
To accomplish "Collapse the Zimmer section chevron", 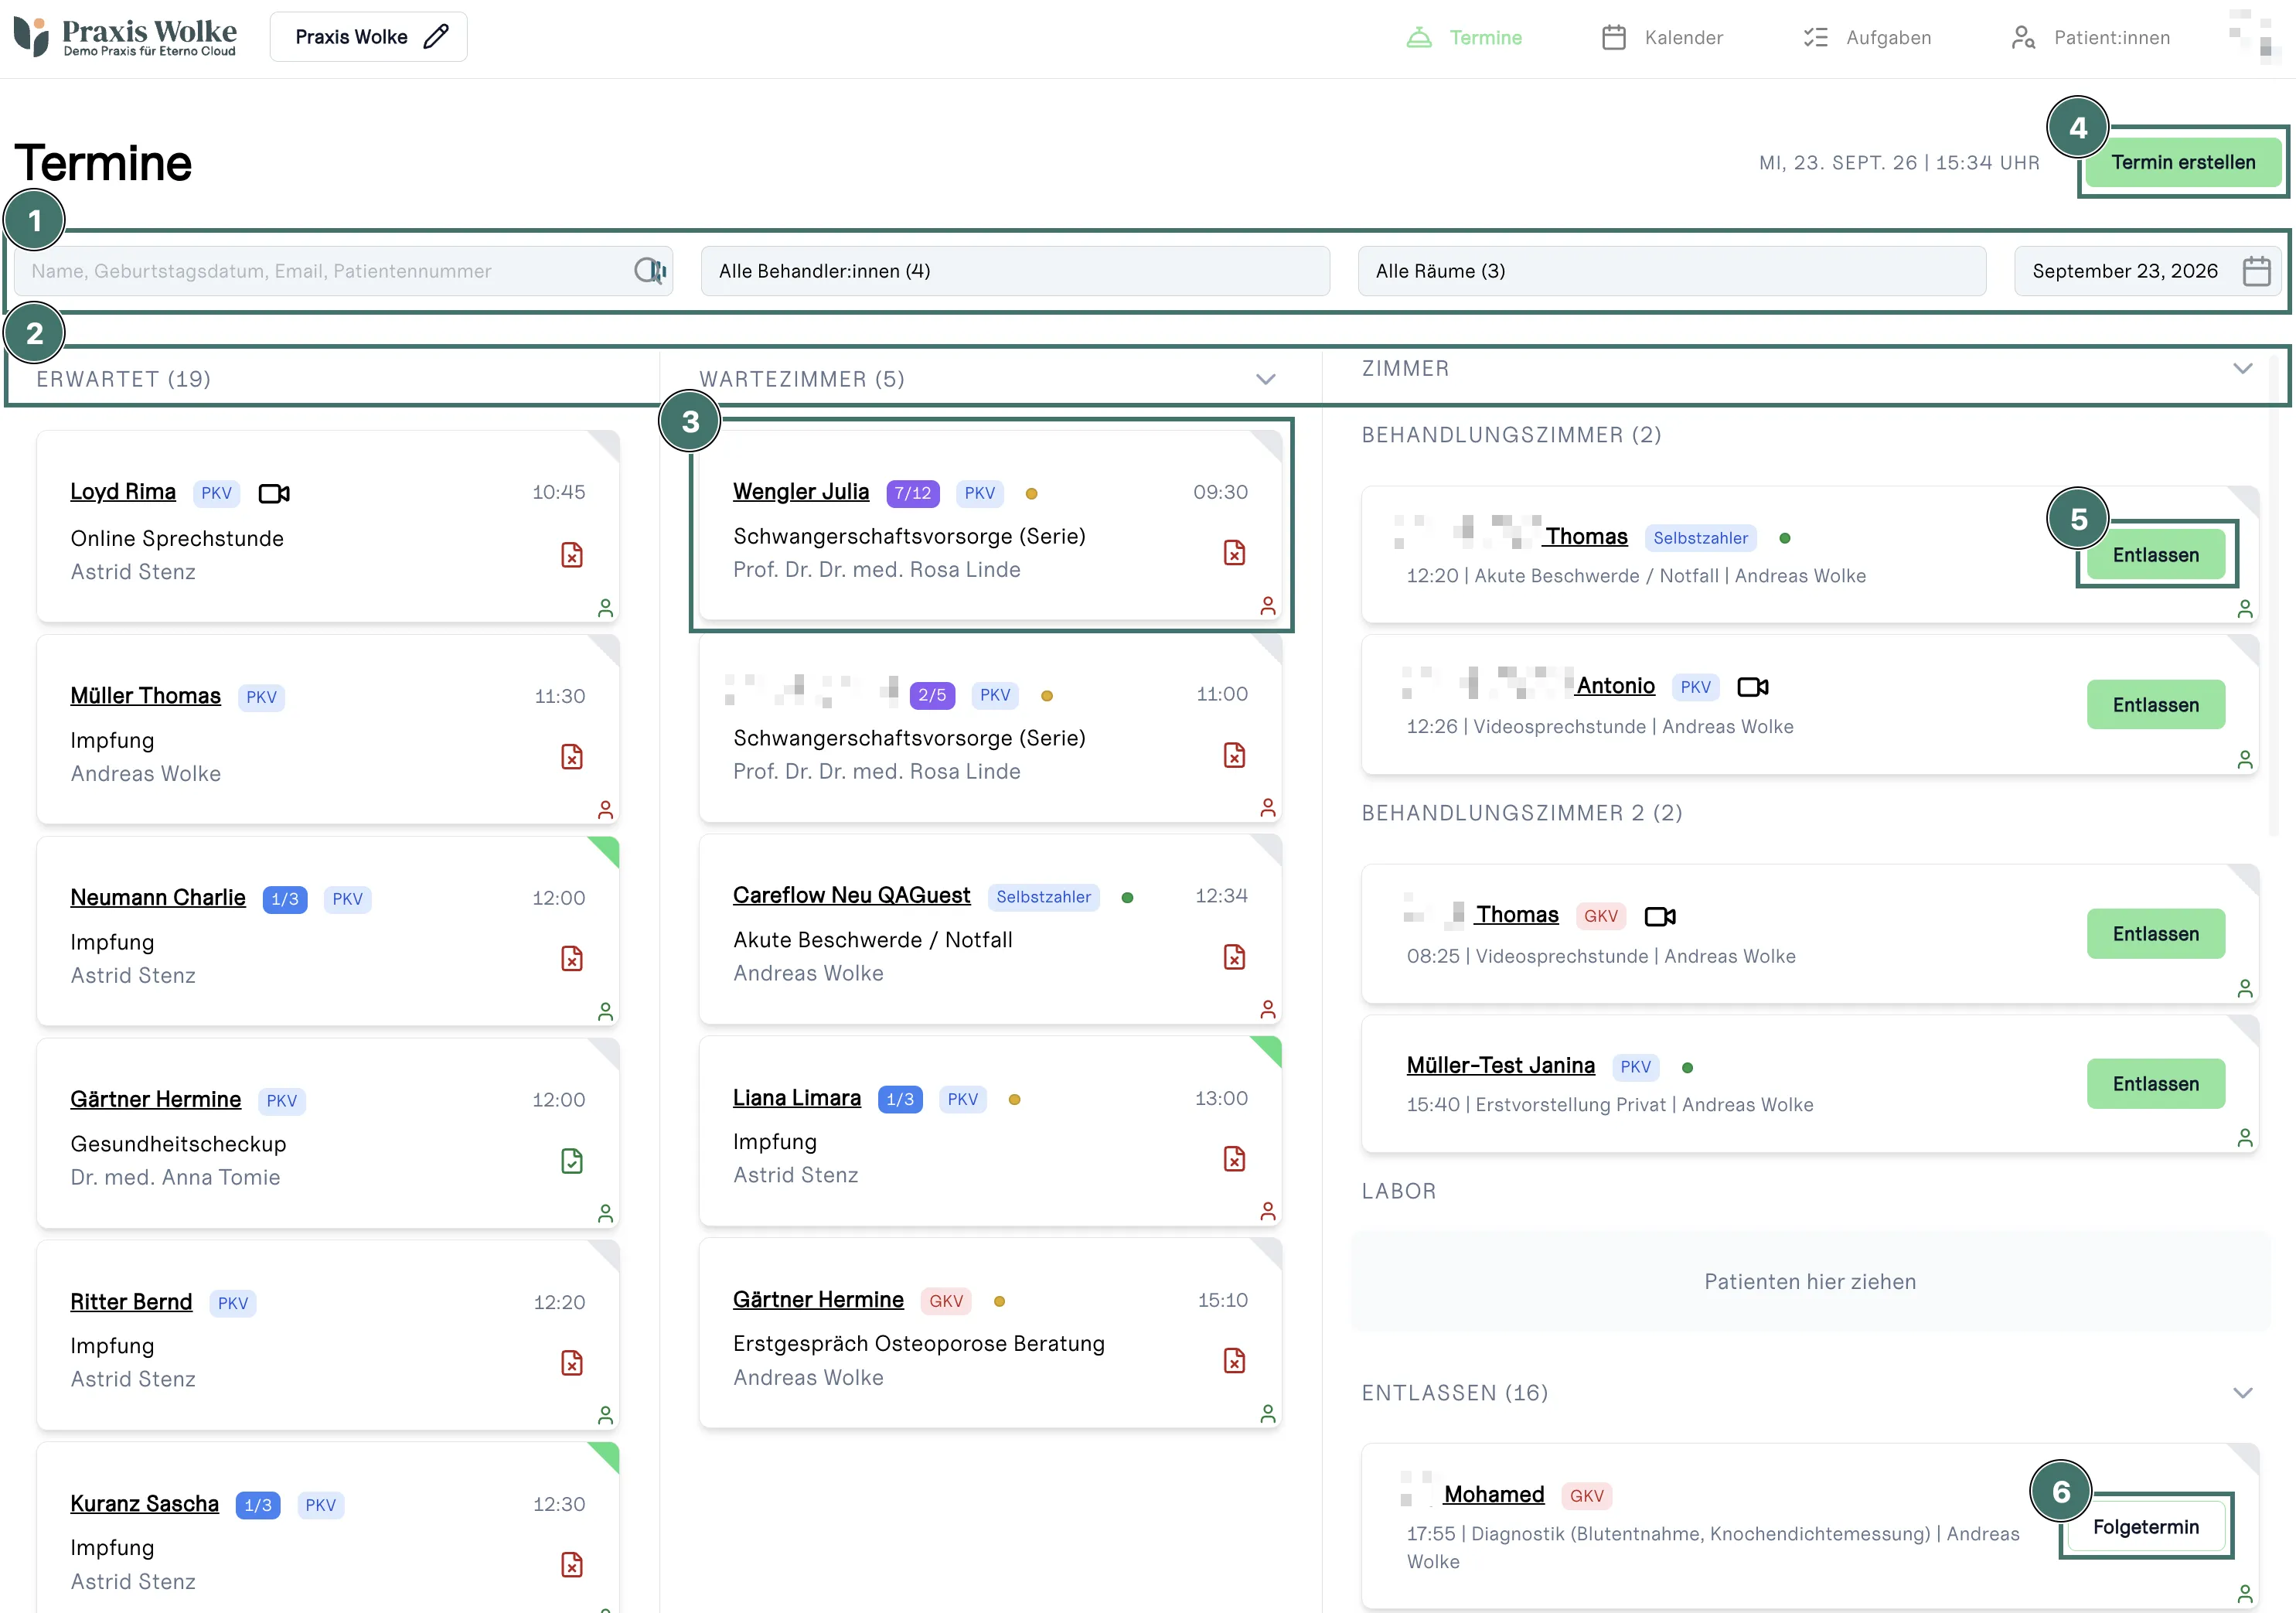I will [2243, 369].
